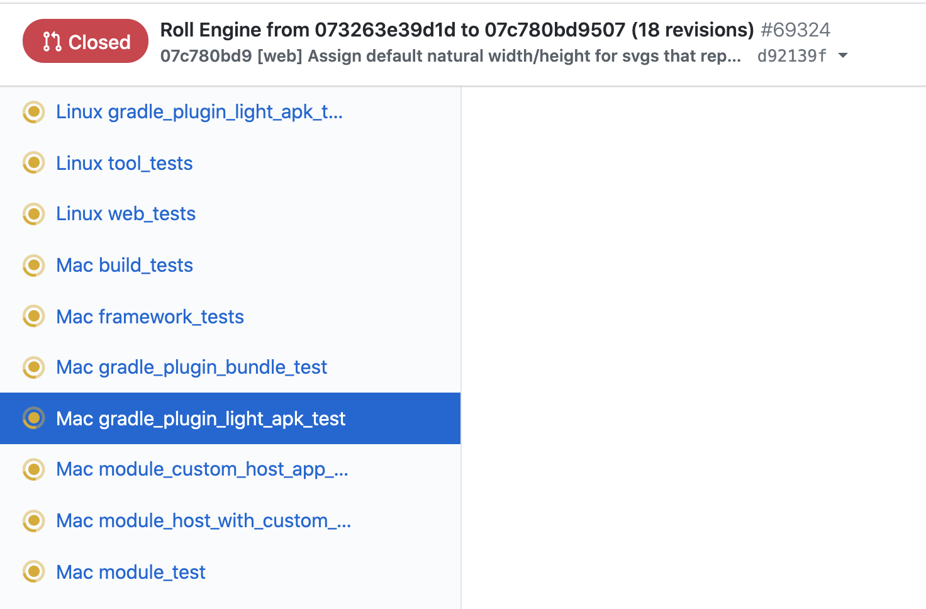Click the status icon beside Mac framework_tests
This screenshot has height=609, width=926.
33,316
